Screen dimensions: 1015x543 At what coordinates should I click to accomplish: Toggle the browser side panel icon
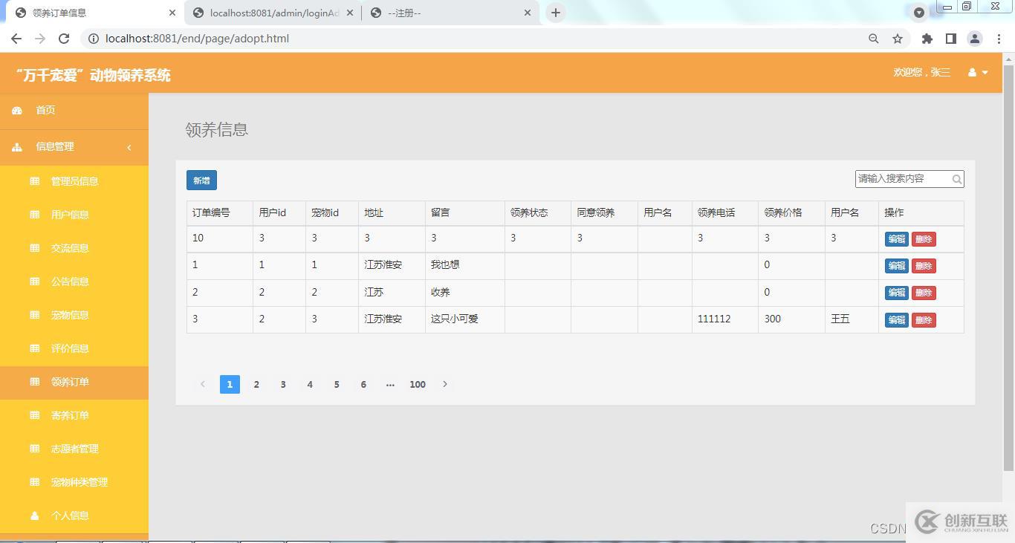pyautogui.click(x=950, y=39)
